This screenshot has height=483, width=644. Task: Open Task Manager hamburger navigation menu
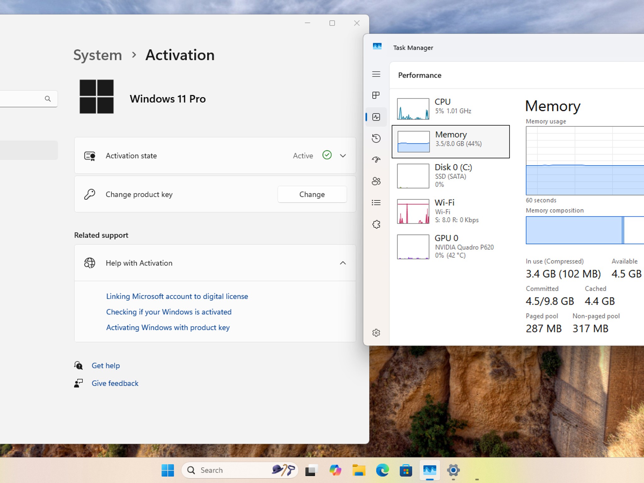tap(376, 74)
